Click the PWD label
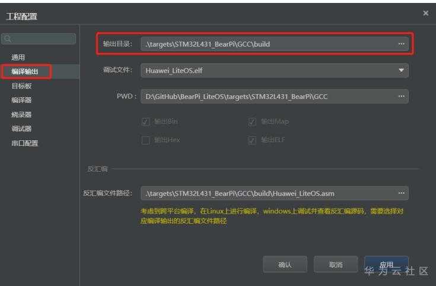The width and height of the screenshot is (436, 286). tap(126, 97)
